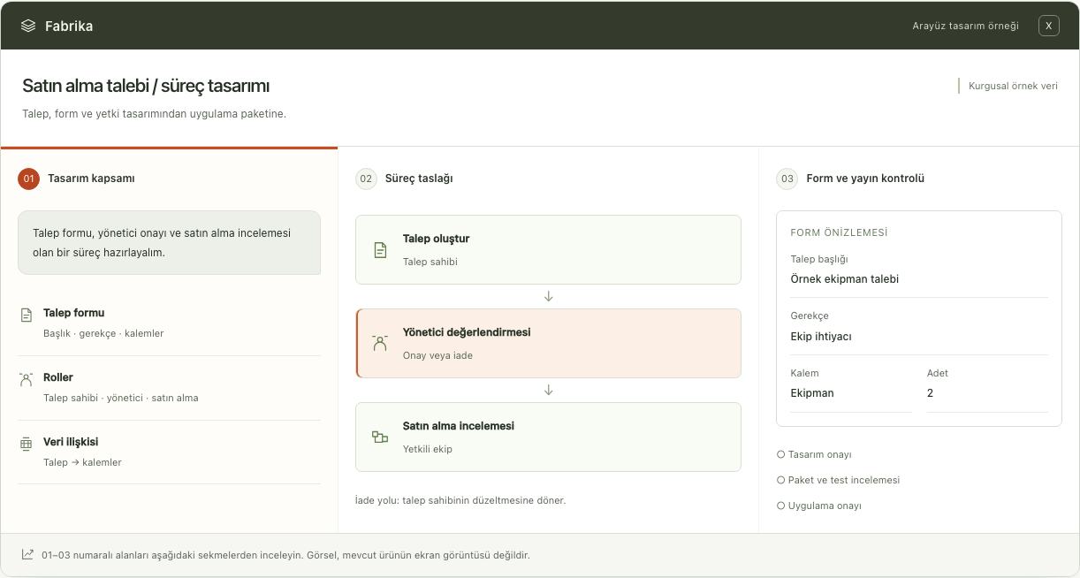
Task: Click the Fabrika layers logo icon
Action: click(28, 26)
